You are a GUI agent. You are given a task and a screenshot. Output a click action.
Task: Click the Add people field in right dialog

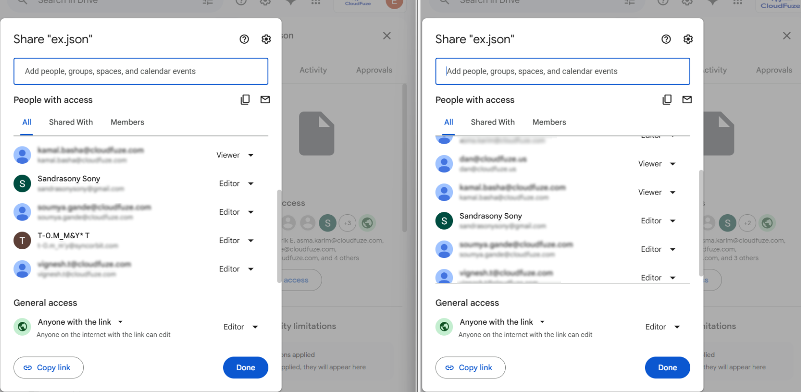point(563,71)
